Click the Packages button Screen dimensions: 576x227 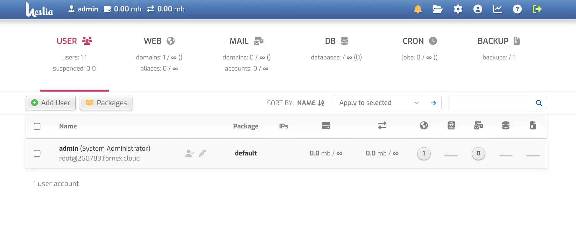(106, 103)
